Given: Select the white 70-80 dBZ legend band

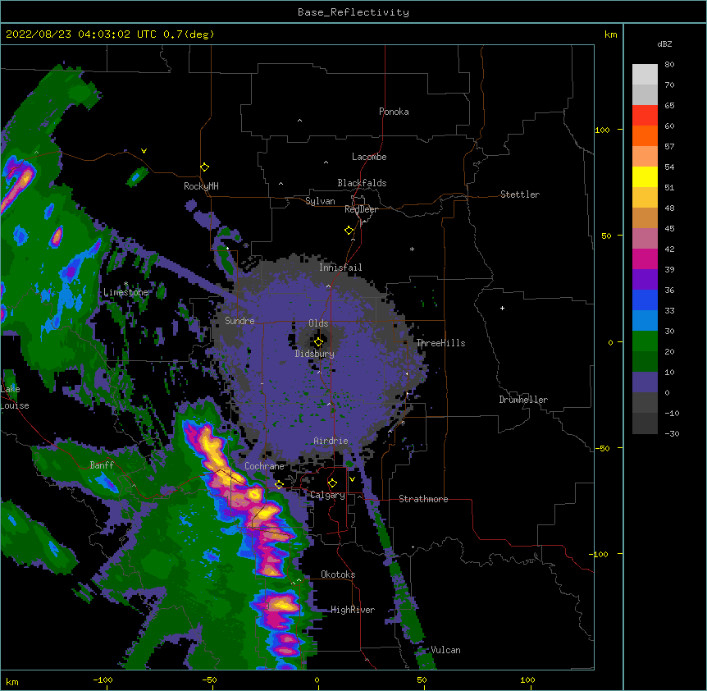Looking at the screenshot, I should coord(645,75).
